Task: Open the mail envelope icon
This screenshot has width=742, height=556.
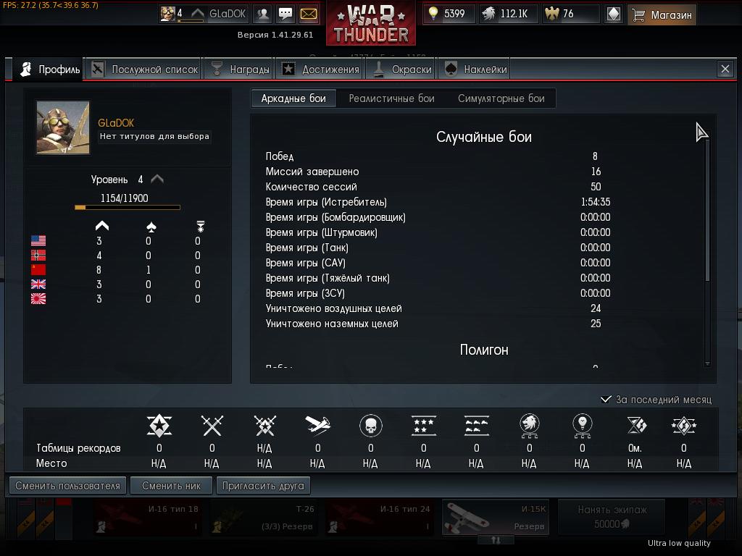Action: tap(309, 14)
